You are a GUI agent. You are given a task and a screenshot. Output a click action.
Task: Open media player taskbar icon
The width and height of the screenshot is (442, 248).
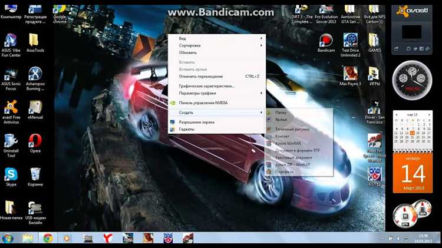(67, 239)
